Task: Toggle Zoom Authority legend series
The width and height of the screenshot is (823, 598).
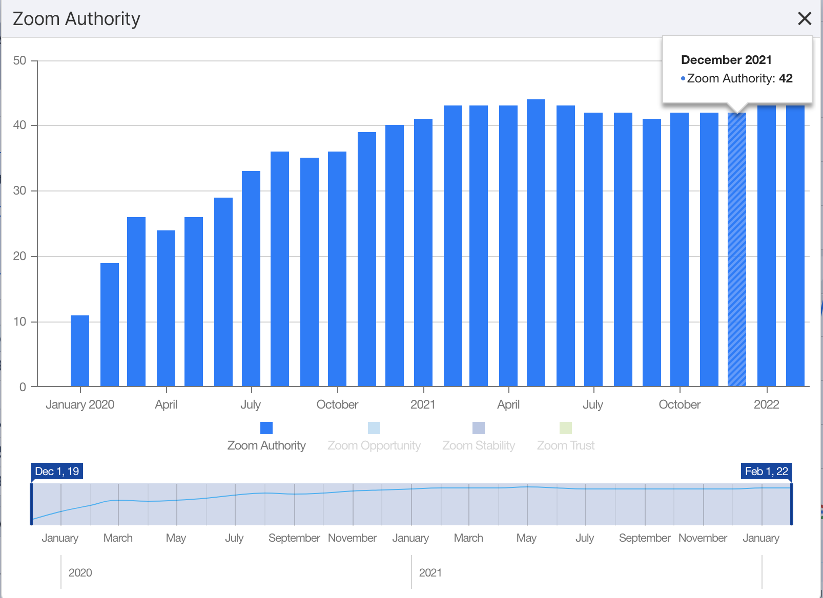Action: coord(266,437)
